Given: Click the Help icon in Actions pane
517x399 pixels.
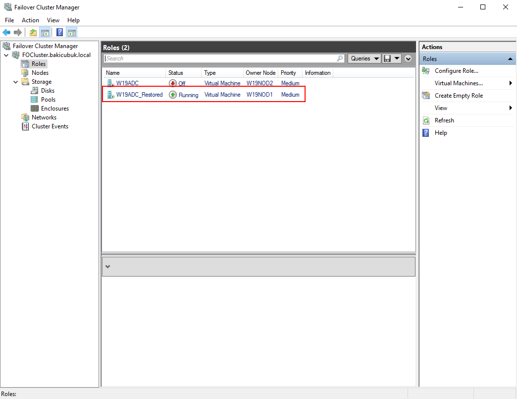Looking at the screenshot, I should (x=426, y=133).
